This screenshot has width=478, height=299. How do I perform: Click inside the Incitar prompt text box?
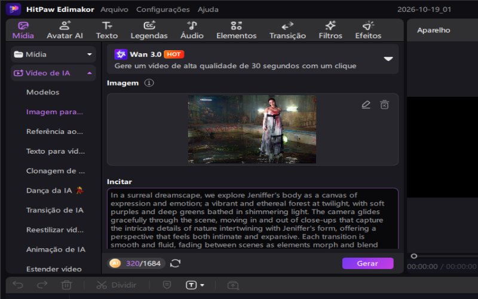point(252,218)
